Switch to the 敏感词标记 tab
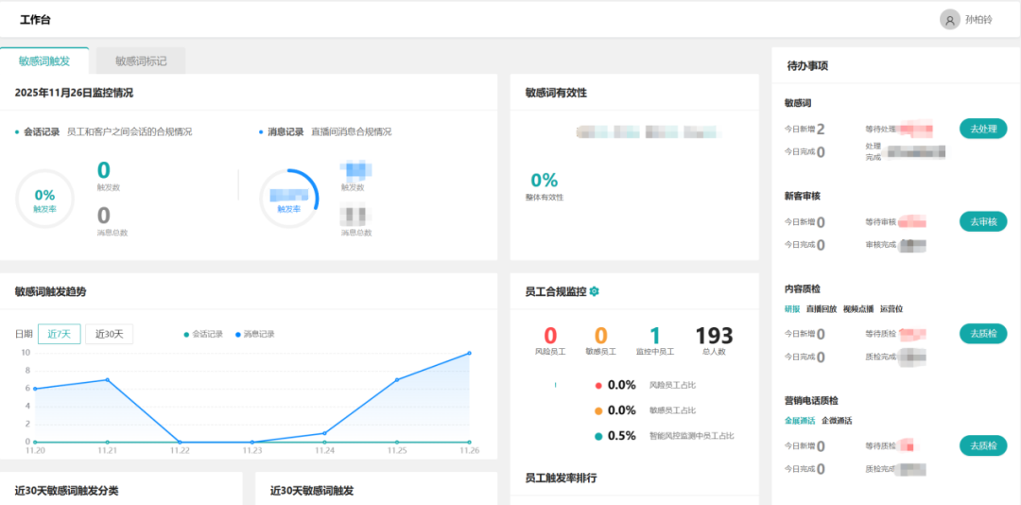 pyautogui.click(x=141, y=61)
